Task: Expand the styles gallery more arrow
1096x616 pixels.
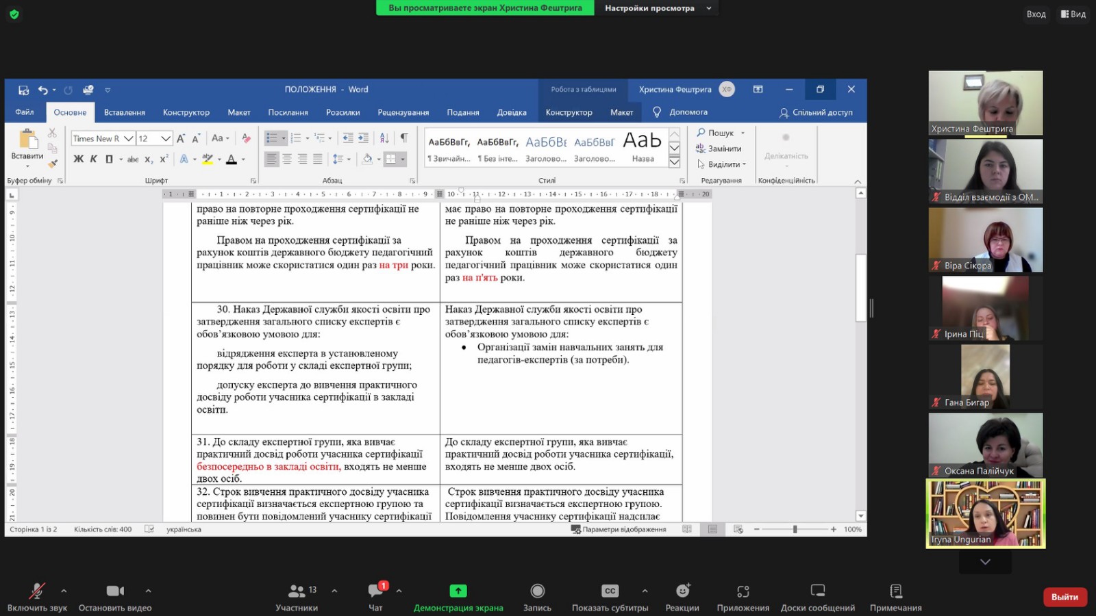Action: point(674,162)
